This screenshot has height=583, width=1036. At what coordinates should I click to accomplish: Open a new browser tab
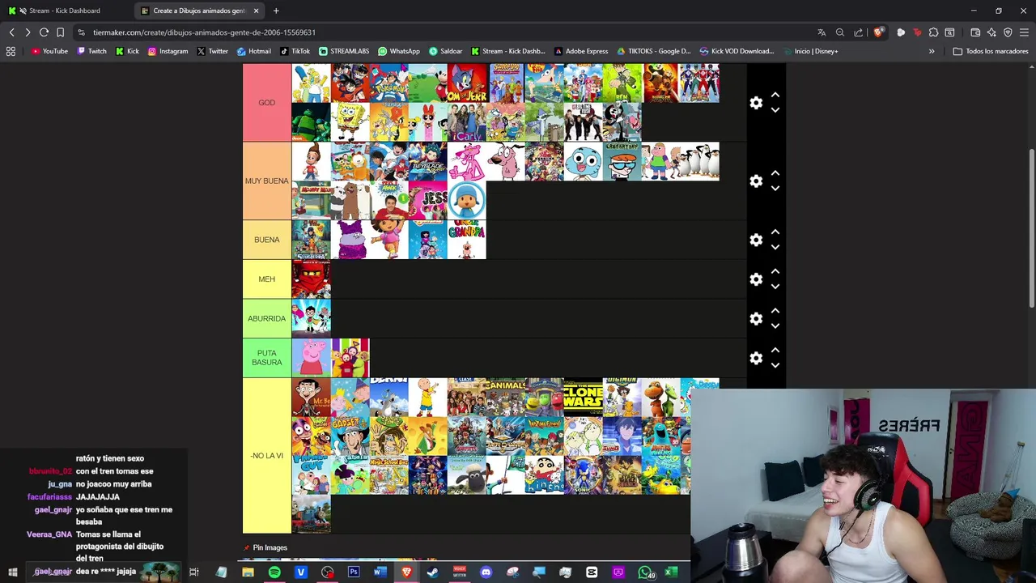(276, 11)
